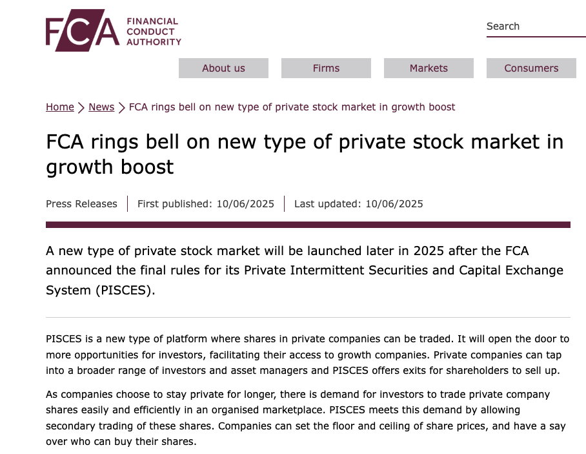This screenshot has height=454, width=586.
Task: Click the First published date text
Action: pyautogui.click(x=205, y=204)
